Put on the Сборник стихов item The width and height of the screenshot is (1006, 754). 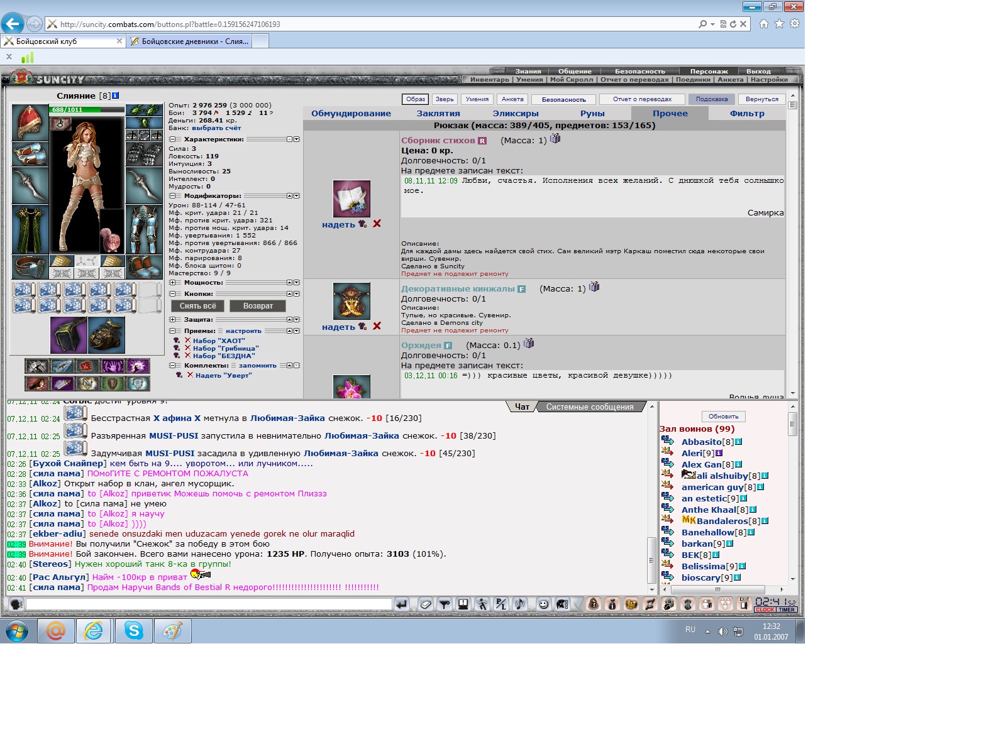click(338, 224)
